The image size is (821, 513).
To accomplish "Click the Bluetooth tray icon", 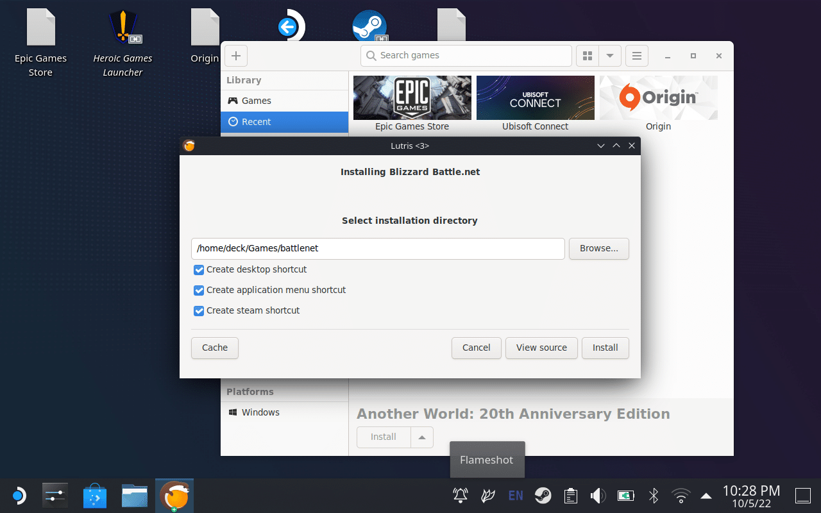I will [x=654, y=496].
